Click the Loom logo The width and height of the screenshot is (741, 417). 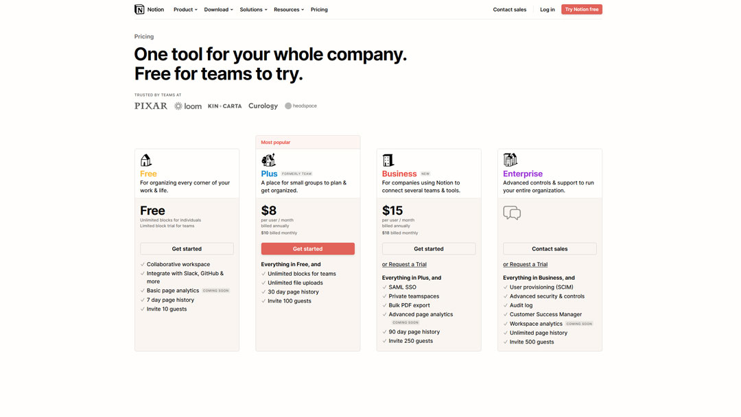point(187,106)
